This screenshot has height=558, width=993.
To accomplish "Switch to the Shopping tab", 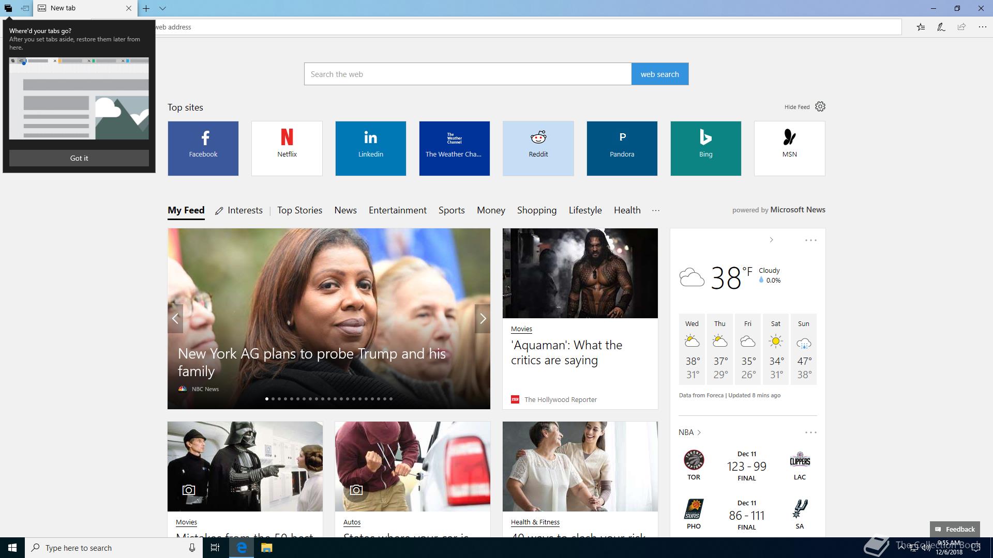I will (x=537, y=210).
